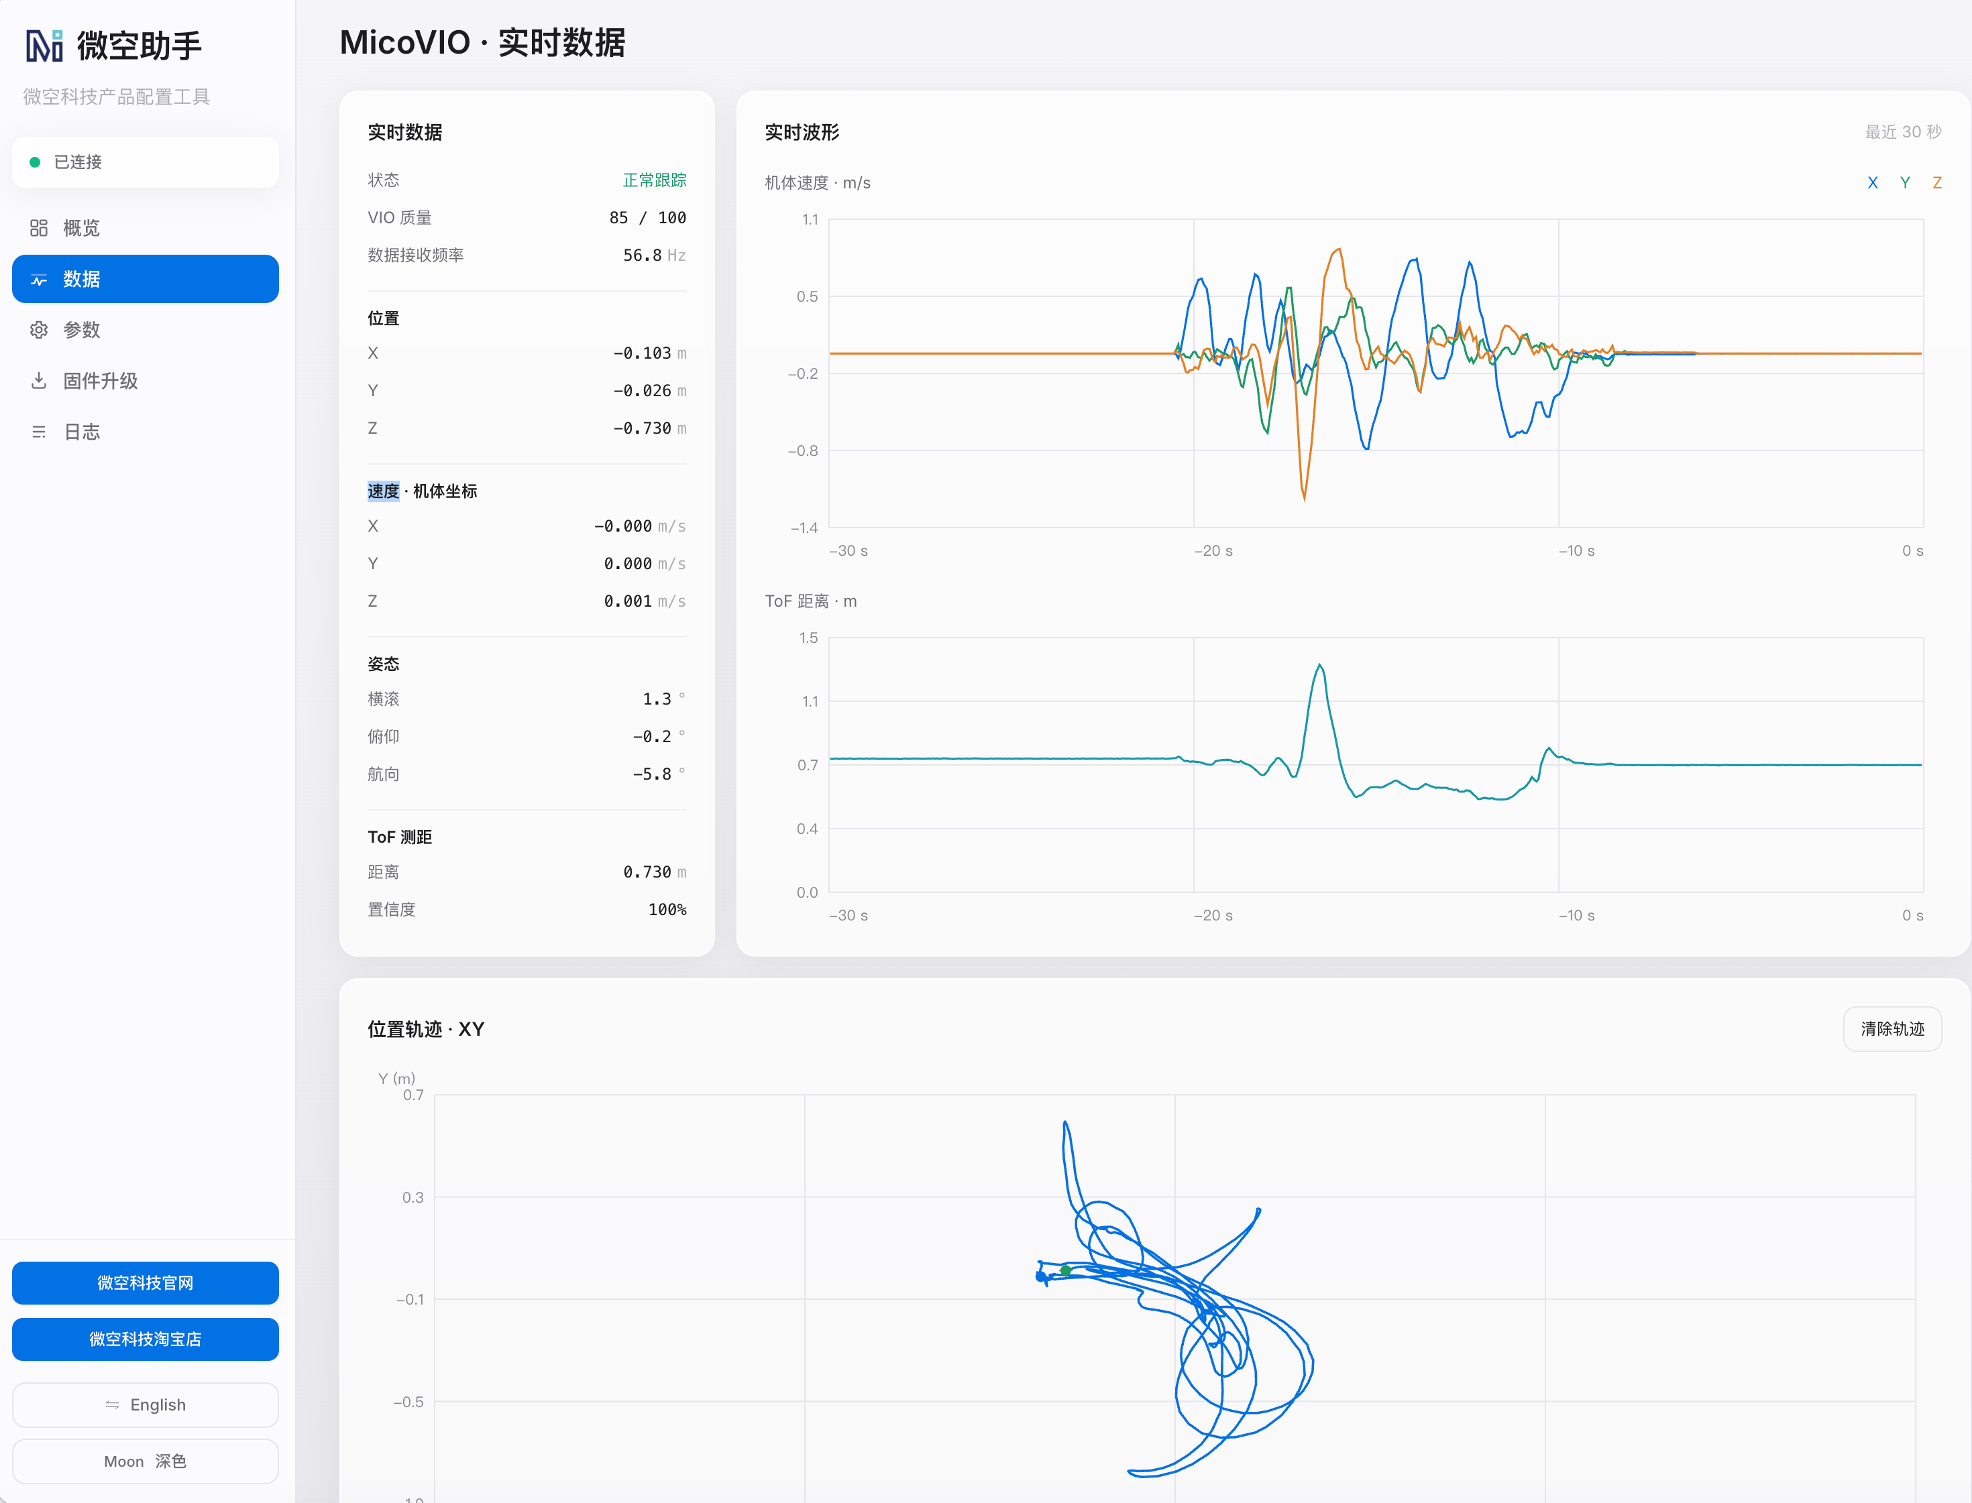Image resolution: width=1972 pixels, height=1503 pixels.
Task: Click the 航向 value −5.8
Action: click(x=652, y=774)
